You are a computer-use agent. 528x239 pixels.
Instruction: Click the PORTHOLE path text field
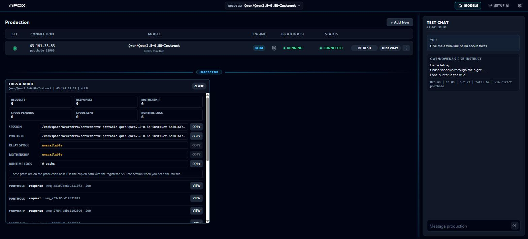pyautogui.click(x=114, y=136)
